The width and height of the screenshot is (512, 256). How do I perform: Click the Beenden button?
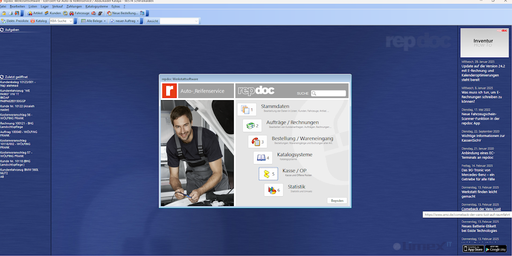(x=337, y=201)
